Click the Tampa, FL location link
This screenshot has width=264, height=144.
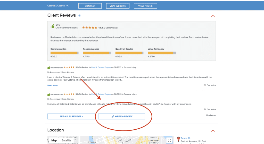[x=186, y=138]
